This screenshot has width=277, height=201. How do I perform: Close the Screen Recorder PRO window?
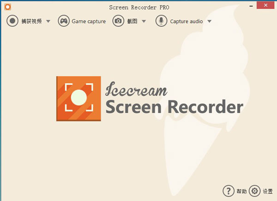[265, 5]
